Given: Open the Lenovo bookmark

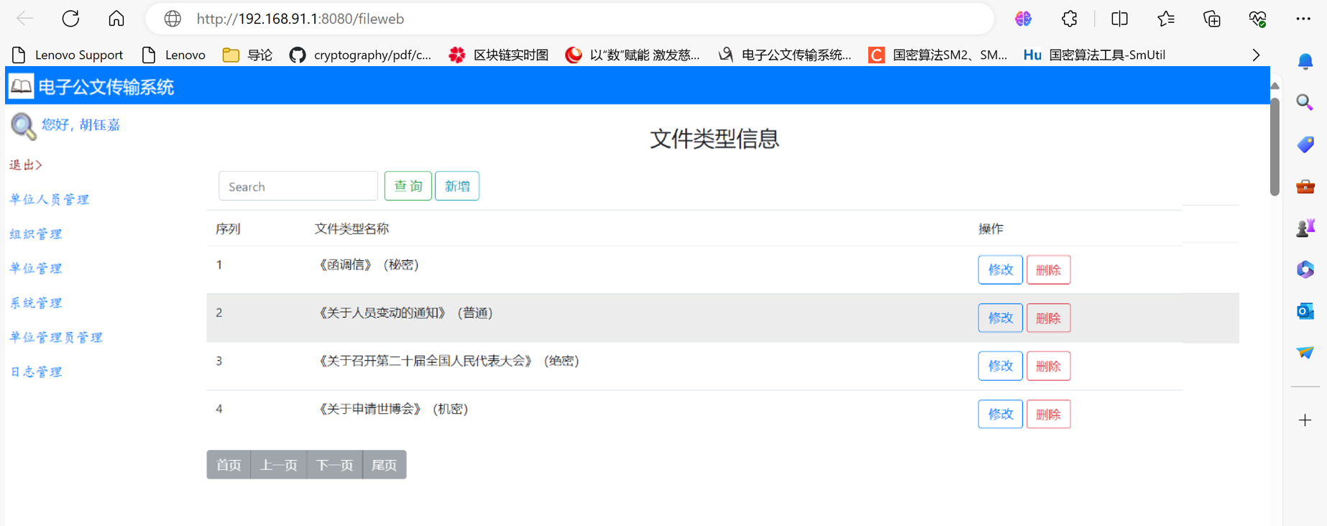Looking at the screenshot, I should pyautogui.click(x=173, y=55).
